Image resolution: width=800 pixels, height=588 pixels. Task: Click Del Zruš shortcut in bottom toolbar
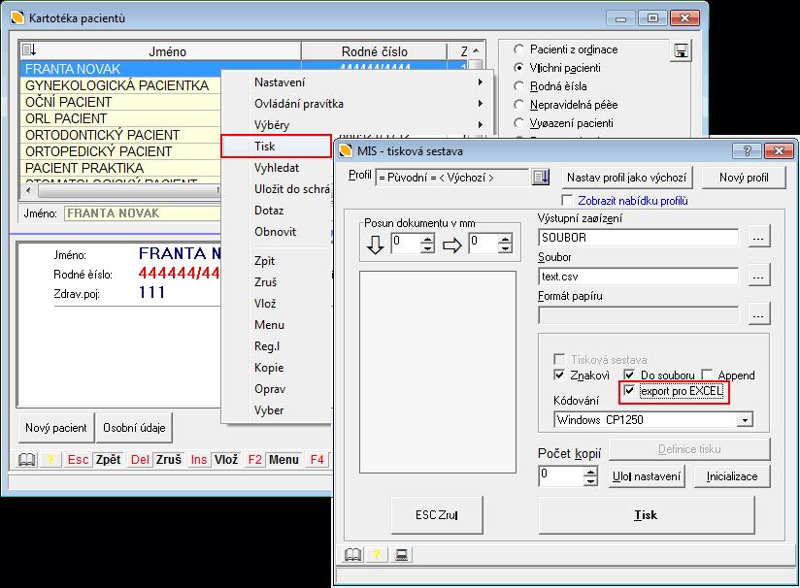pyautogui.click(x=155, y=460)
